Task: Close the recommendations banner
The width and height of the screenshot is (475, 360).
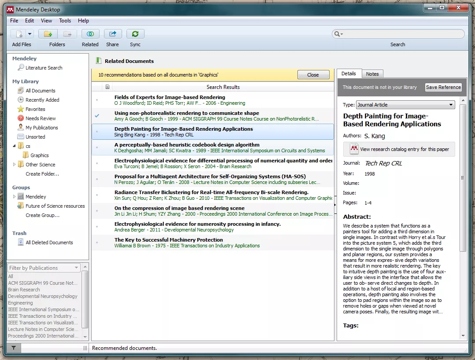Action: [313, 75]
